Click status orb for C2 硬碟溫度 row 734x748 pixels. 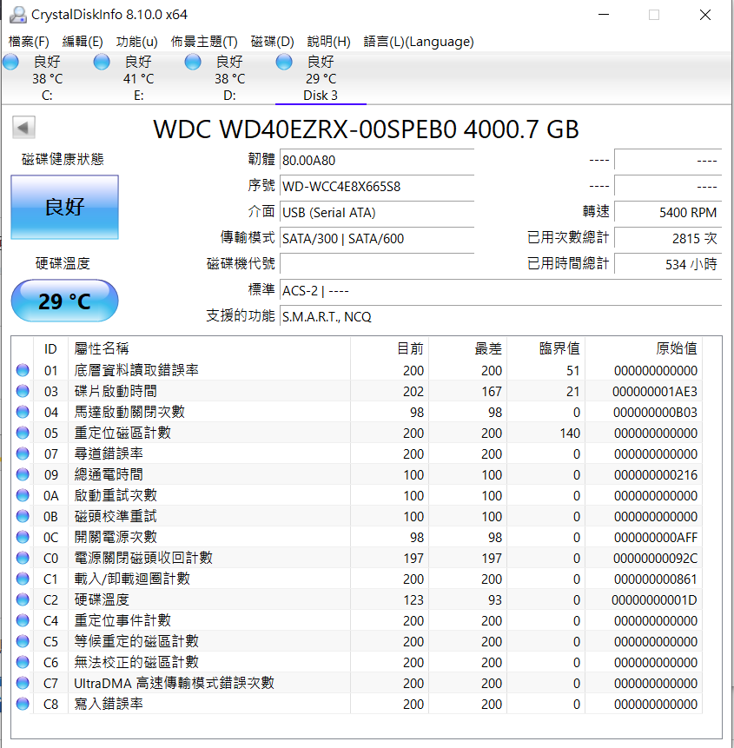pyautogui.click(x=23, y=599)
